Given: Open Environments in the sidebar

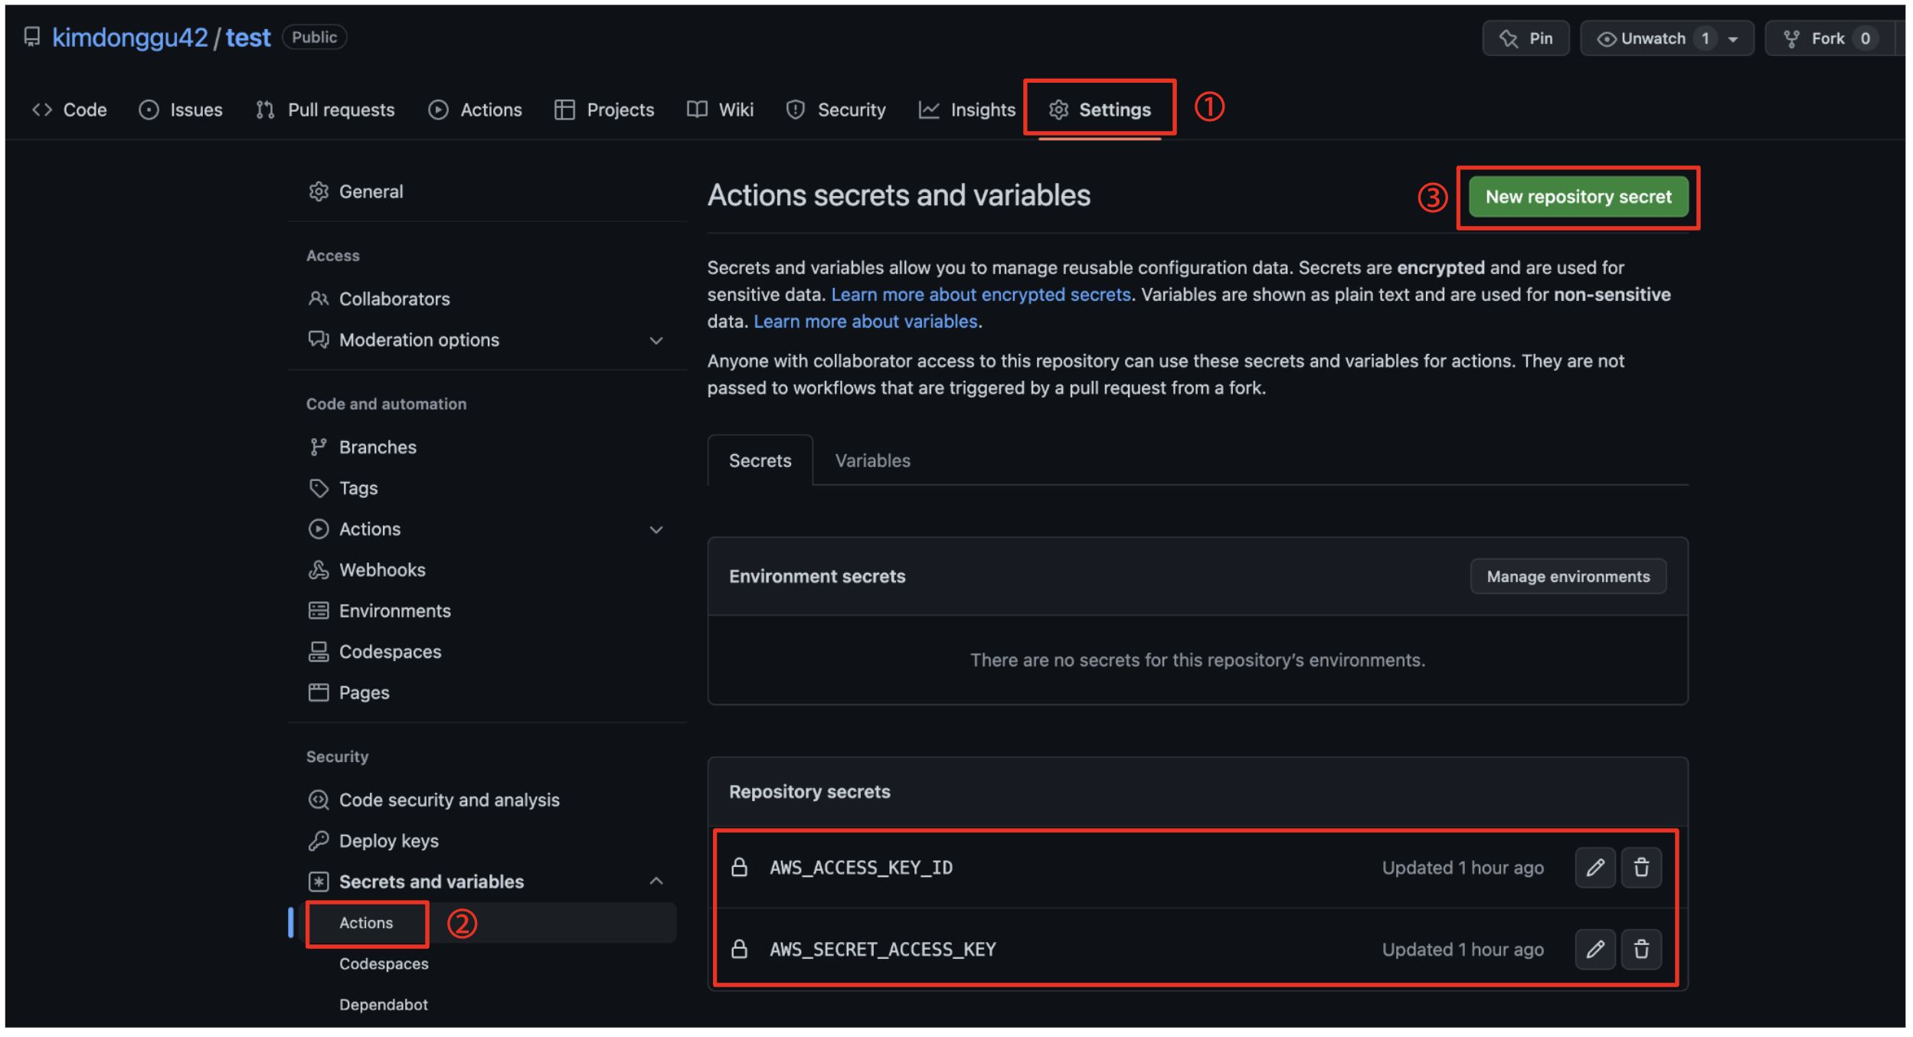Looking at the screenshot, I should pyautogui.click(x=380, y=611).
